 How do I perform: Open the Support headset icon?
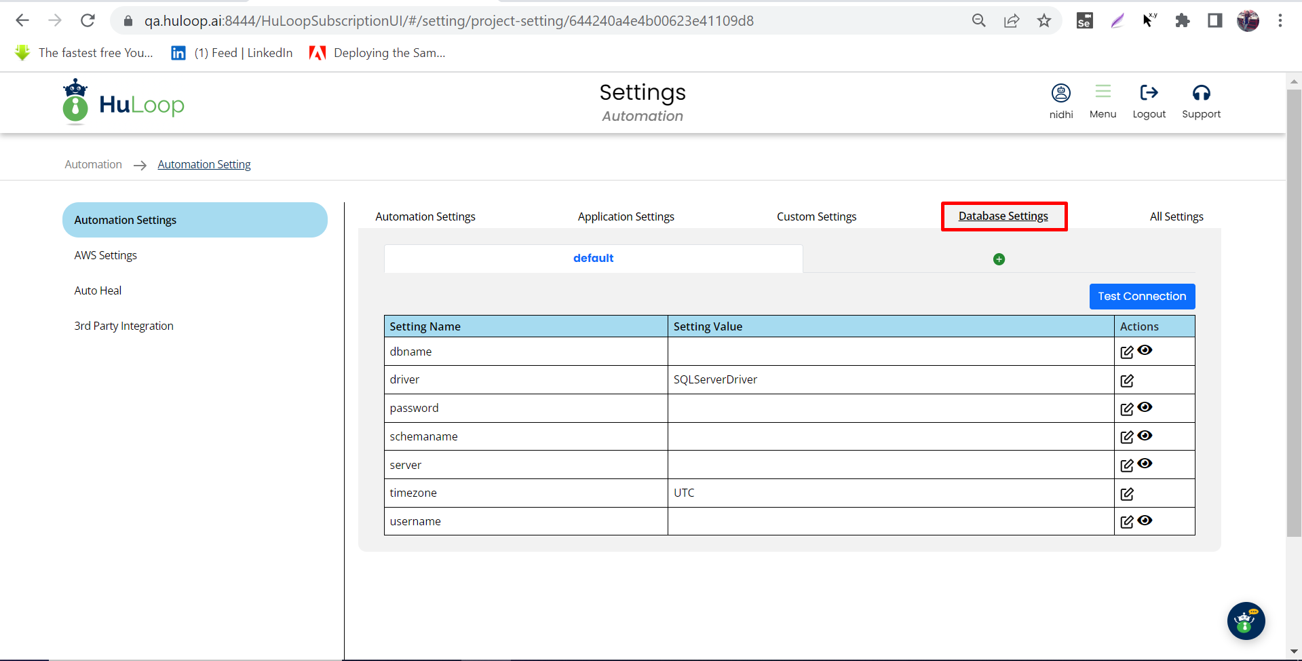click(1201, 93)
